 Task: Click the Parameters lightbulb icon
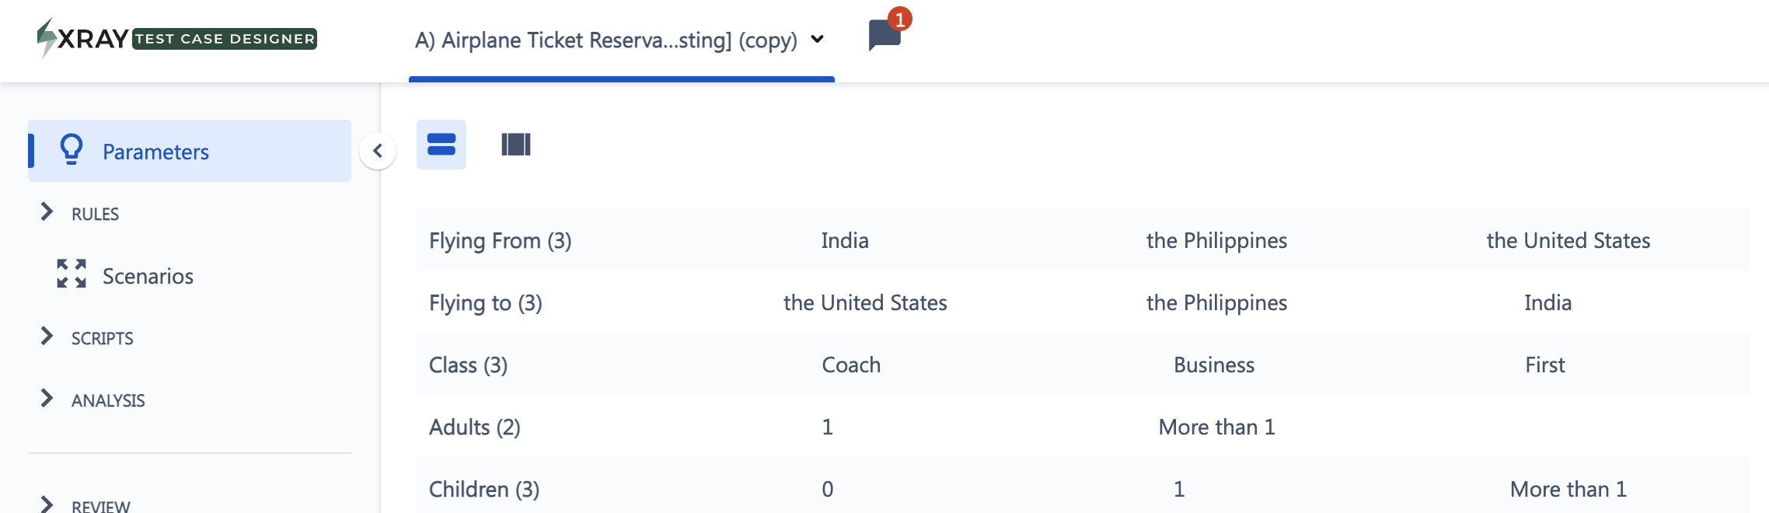coord(72,149)
